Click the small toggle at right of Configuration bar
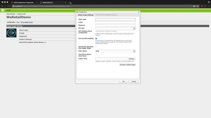 point(207,22)
